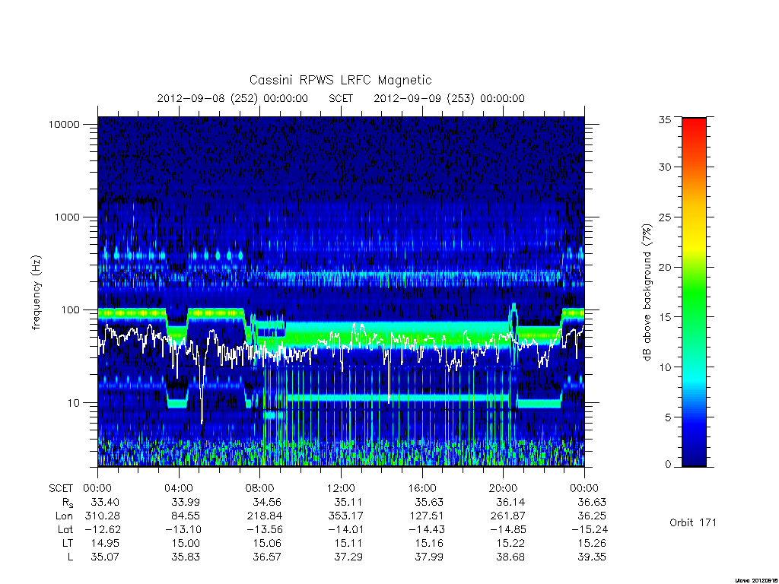779x584 pixels.
Task: Click colorbar tick label '5'
Action: [x=668, y=417]
